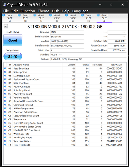The height and width of the screenshot is (167, 129).
Task: Select raw value 0000082E0D6D
Action: pyautogui.click(x=114, y=68)
